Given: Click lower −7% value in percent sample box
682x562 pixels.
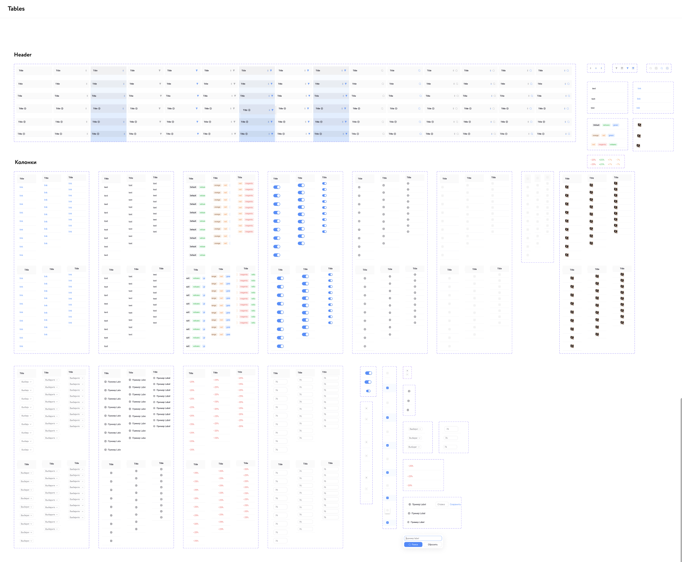Looking at the screenshot, I should pyautogui.click(x=618, y=164).
